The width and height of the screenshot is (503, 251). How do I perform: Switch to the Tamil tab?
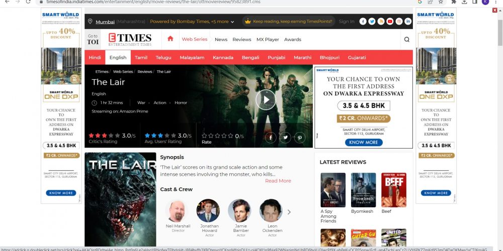pyautogui.click(x=141, y=58)
